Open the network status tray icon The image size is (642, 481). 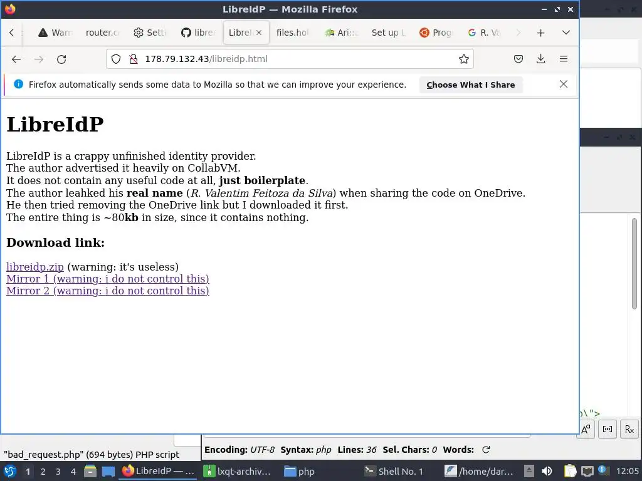(x=587, y=472)
